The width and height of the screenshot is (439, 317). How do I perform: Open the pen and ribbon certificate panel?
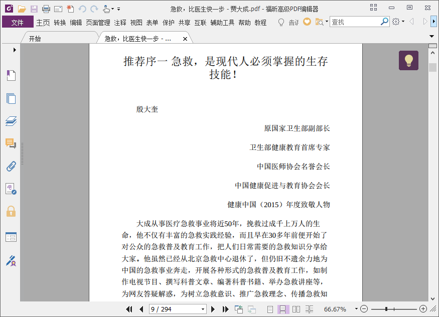pos(11,261)
